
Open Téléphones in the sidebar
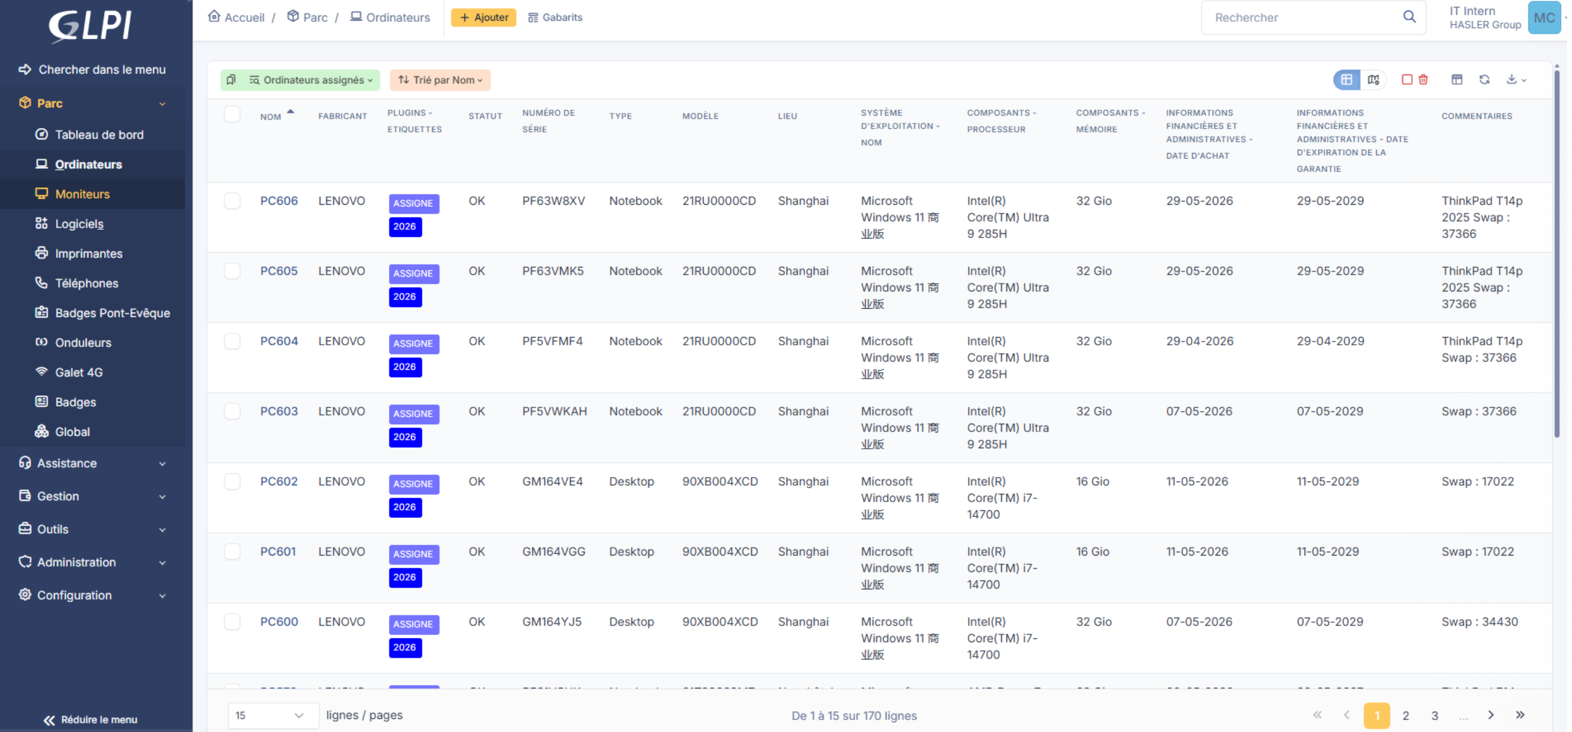[86, 283]
